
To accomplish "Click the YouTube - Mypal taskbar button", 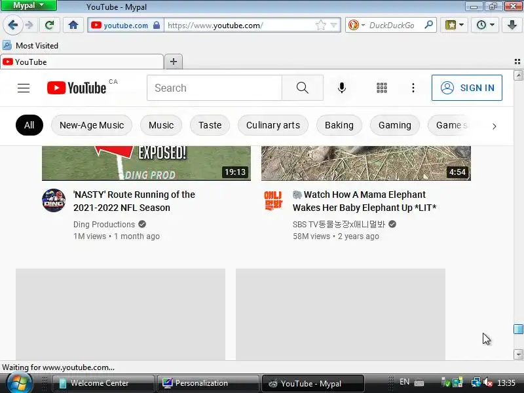I will [x=313, y=383].
